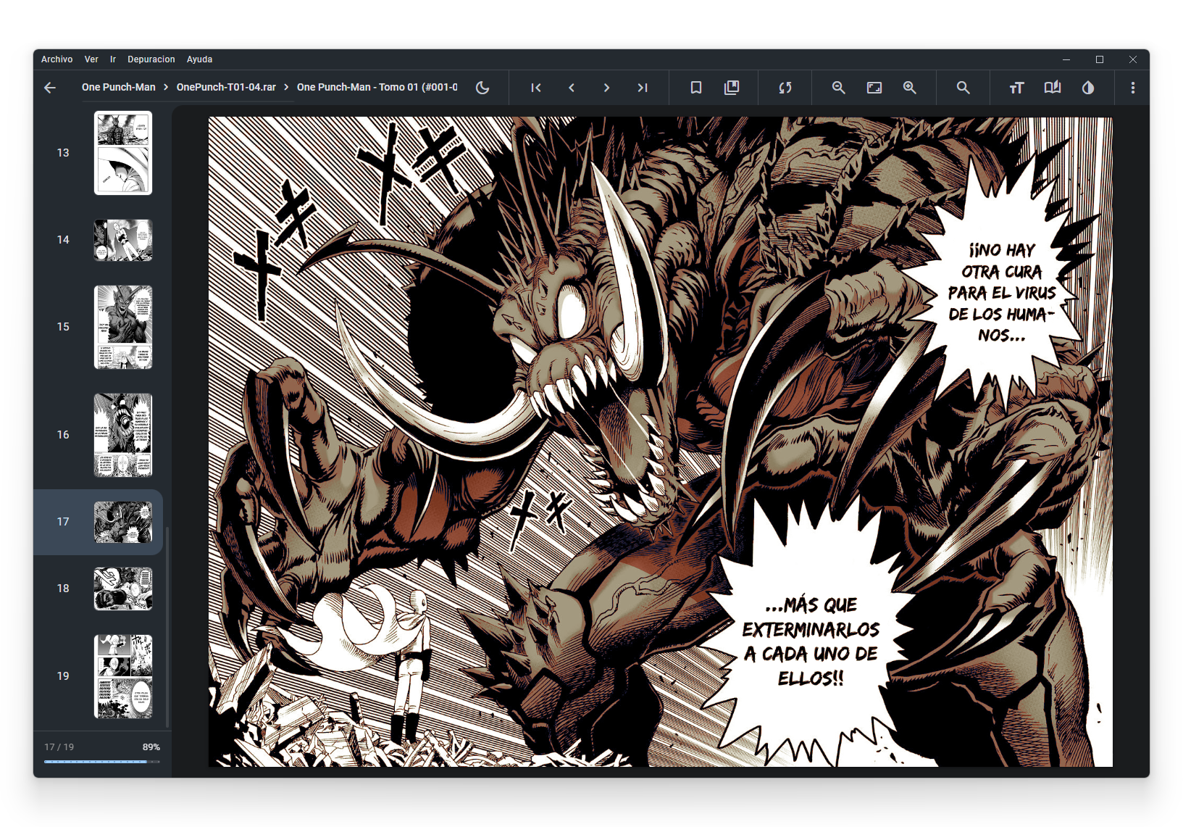Viewport: 1183px width, 827px height.
Task: Fit the page to screen
Action: click(x=874, y=87)
